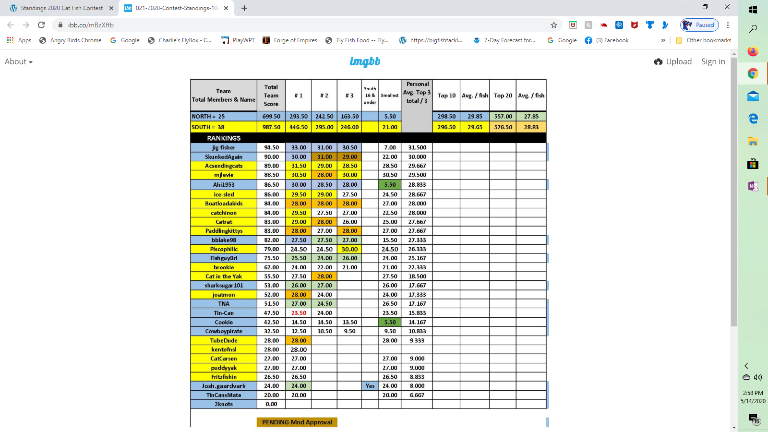
Task: Click the Josh.gaardvark name cell
Action: coord(224,386)
